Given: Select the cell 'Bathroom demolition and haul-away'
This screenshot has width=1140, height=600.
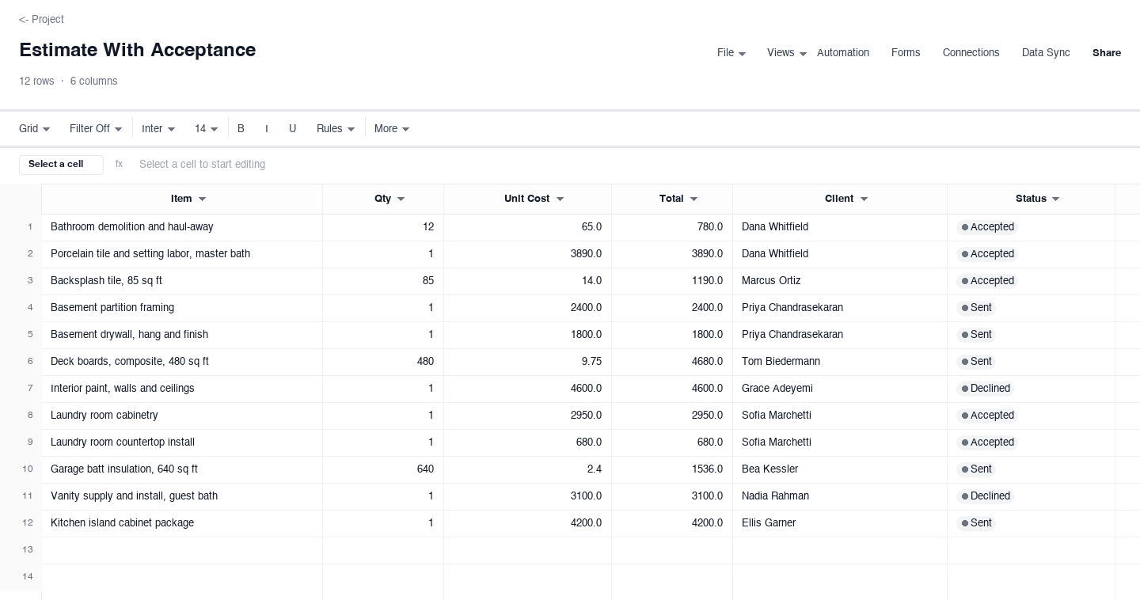Looking at the screenshot, I should (x=182, y=227).
